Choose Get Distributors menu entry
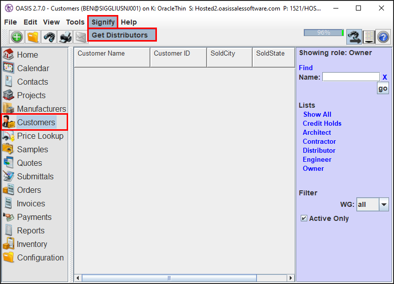394x284 pixels. pyautogui.click(x=122, y=35)
